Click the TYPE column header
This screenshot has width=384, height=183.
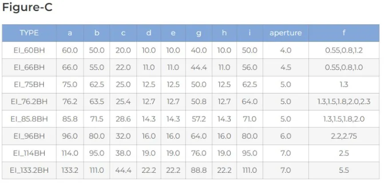[x=29, y=33]
